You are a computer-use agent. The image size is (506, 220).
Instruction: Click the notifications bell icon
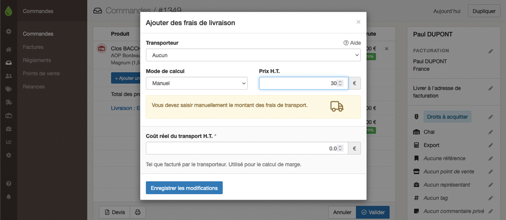[x=9, y=197]
